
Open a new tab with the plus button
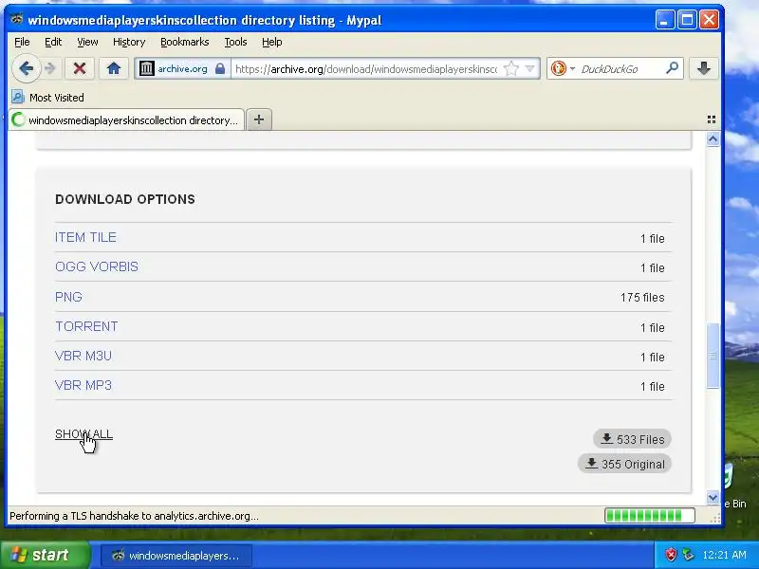point(259,119)
